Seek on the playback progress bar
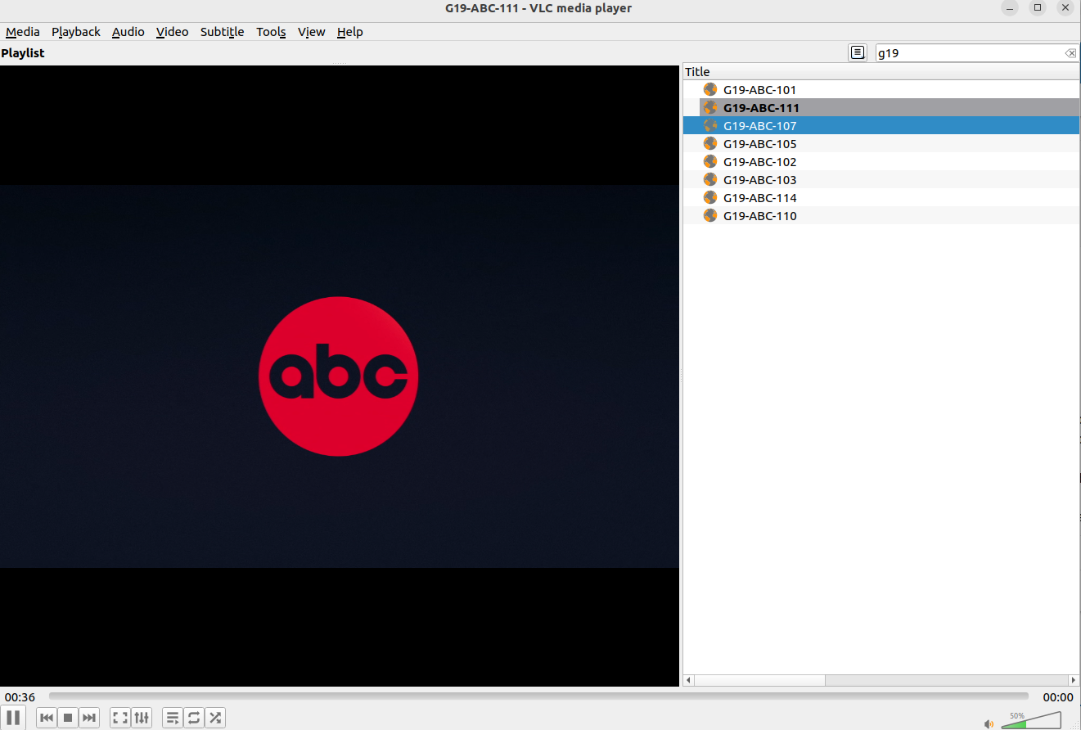1081x730 pixels. [538, 696]
